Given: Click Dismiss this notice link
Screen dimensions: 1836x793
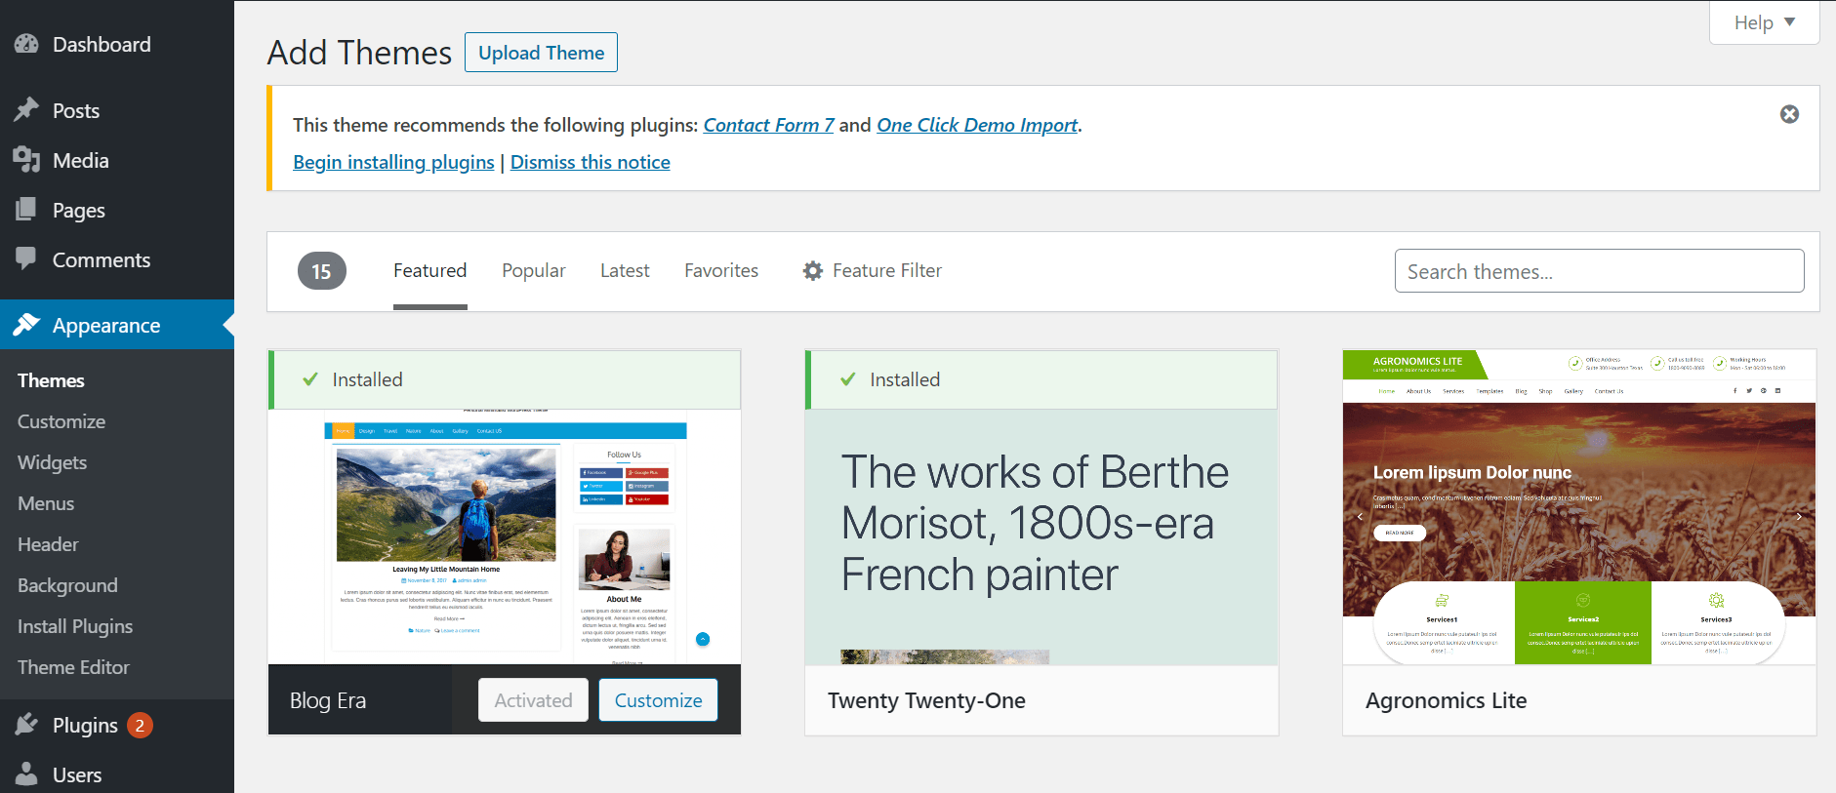Looking at the screenshot, I should click(x=591, y=162).
